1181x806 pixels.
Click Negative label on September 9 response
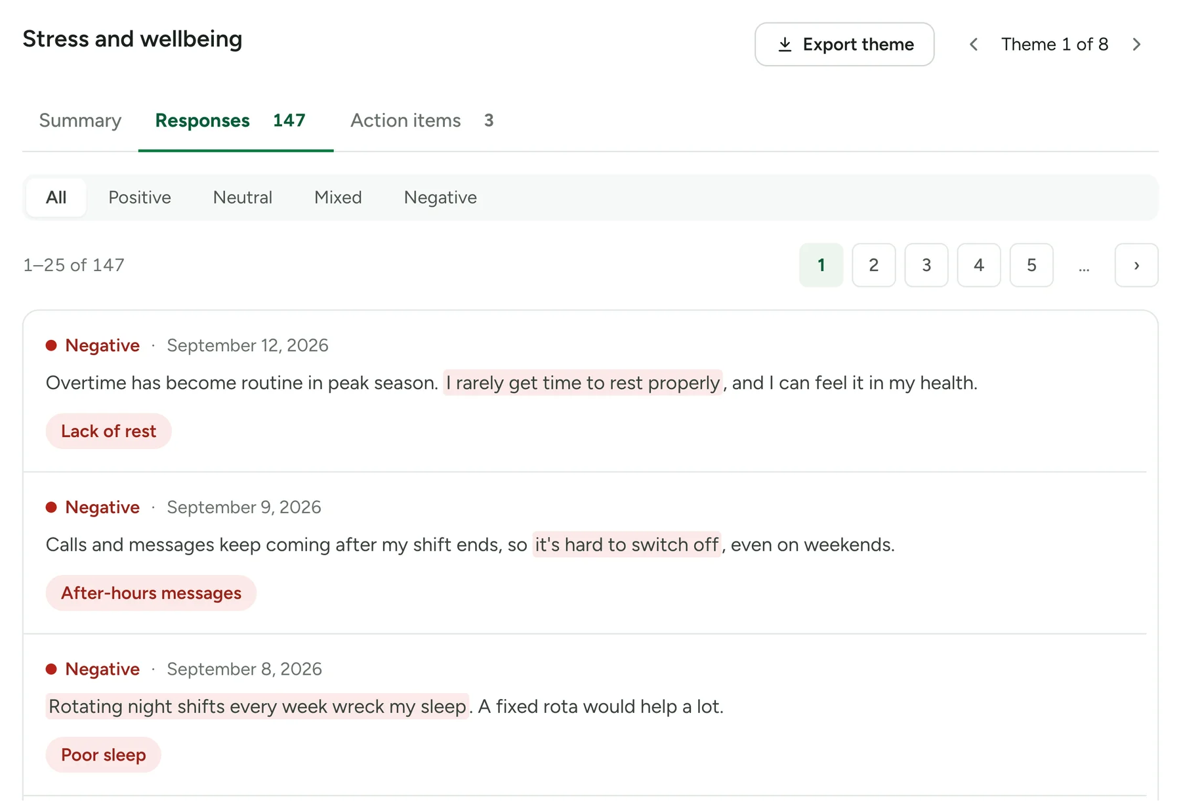[102, 507]
